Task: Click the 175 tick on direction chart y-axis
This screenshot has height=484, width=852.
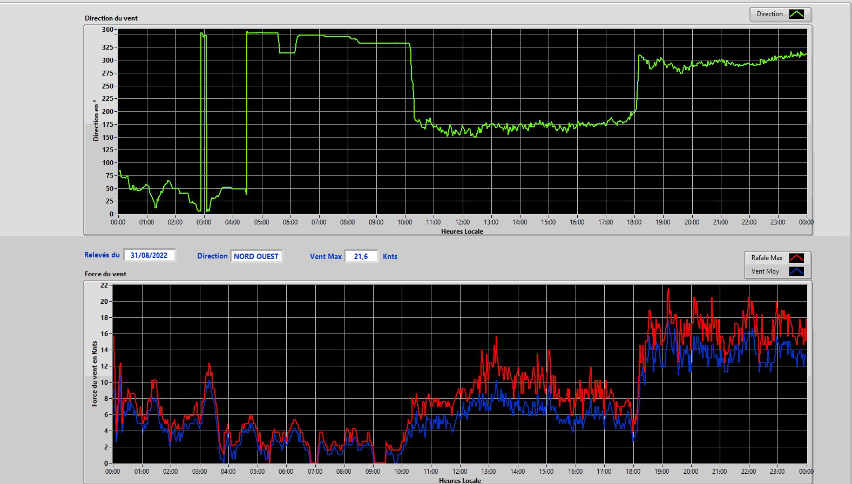Action: pyautogui.click(x=107, y=124)
